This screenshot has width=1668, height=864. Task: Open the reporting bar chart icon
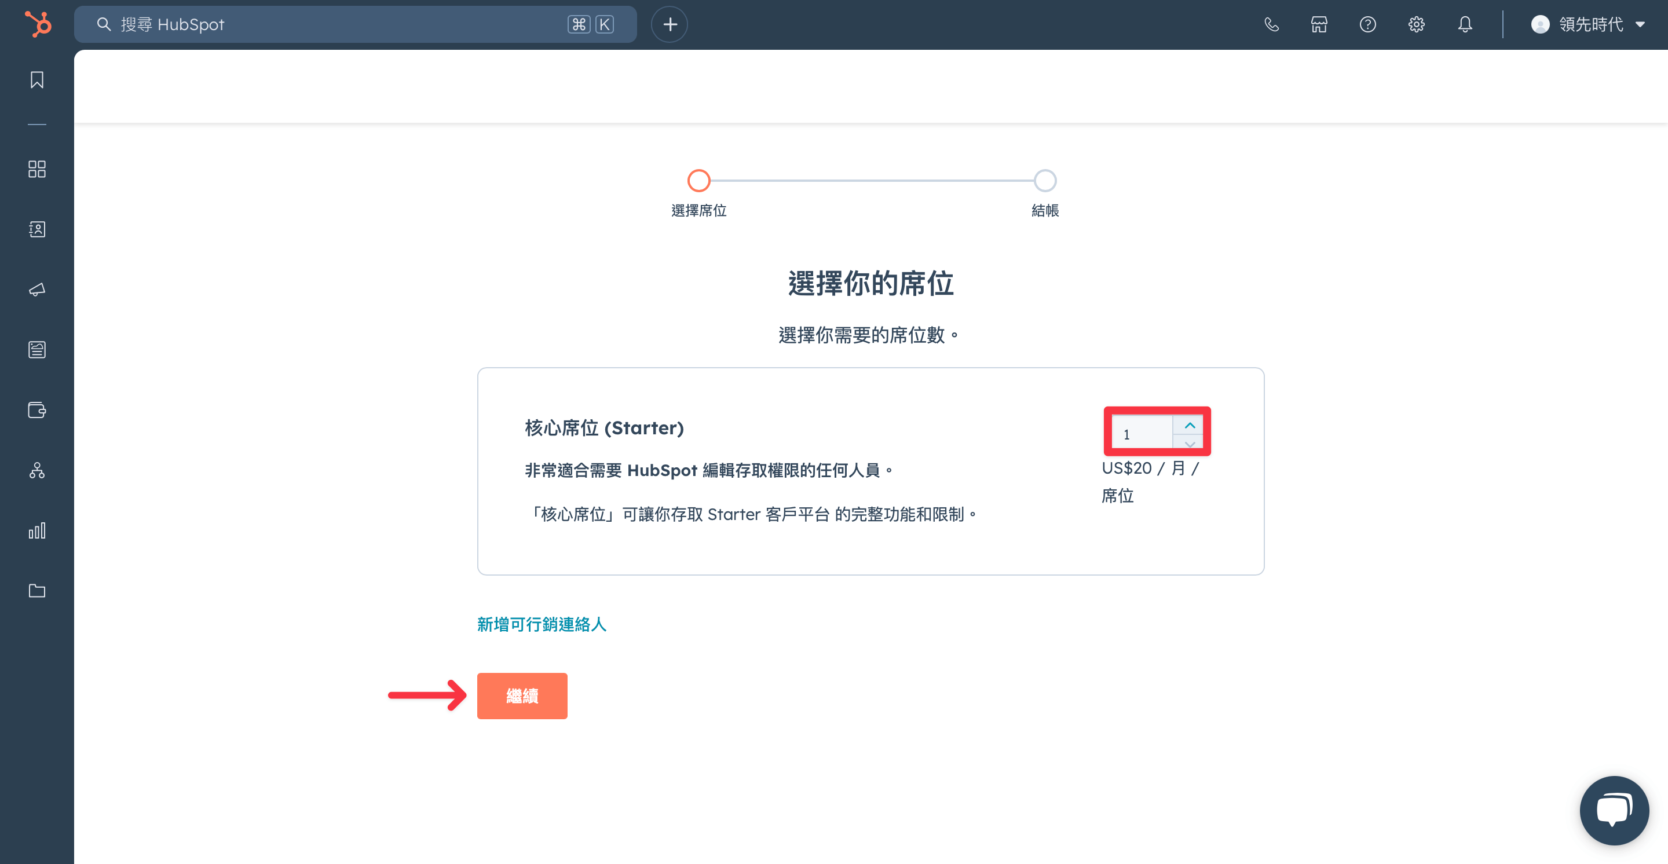point(37,530)
